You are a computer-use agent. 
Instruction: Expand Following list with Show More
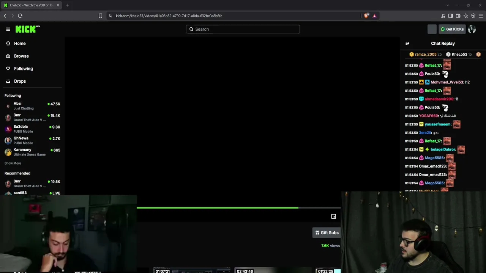(13, 163)
